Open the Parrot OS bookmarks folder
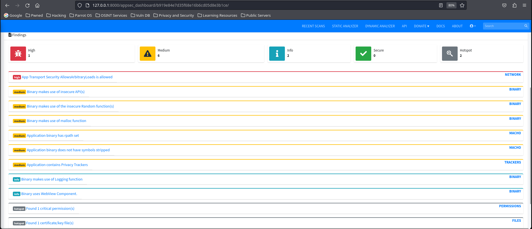The image size is (532, 229). coord(81,15)
